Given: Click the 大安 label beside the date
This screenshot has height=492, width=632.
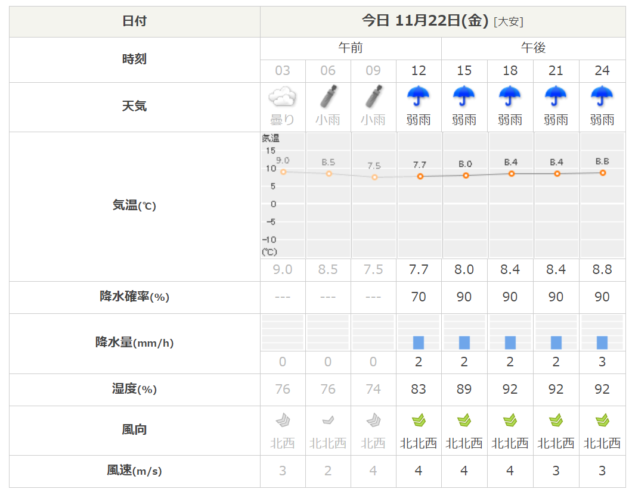Looking at the screenshot, I should click(x=509, y=22).
